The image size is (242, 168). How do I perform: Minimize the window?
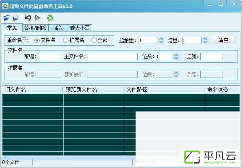point(210,4)
